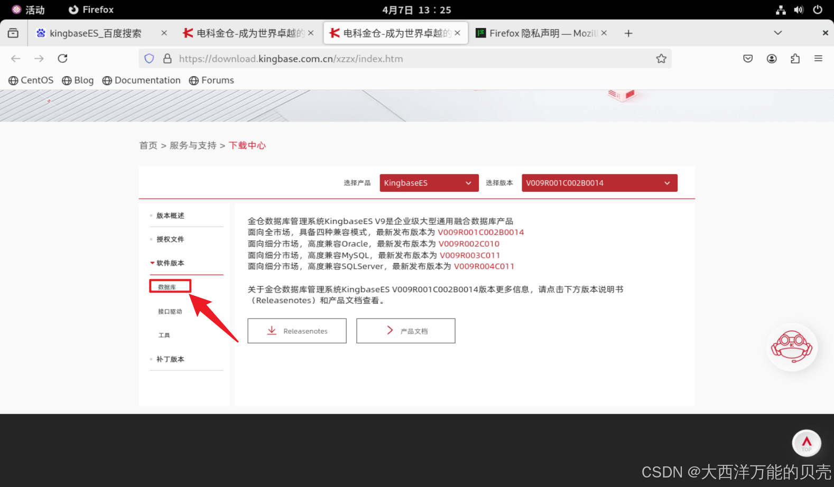The width and height of the screenshot is (834, 487).
Task: Click the V009R002C010 version link
Action: coord(469,244)
